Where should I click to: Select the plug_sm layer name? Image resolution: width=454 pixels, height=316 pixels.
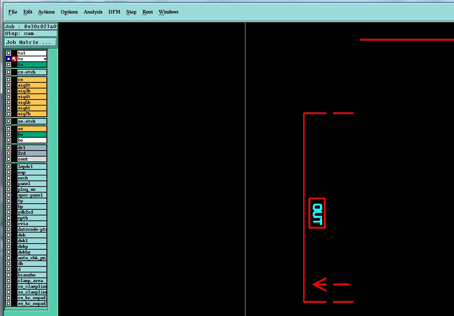32,189
